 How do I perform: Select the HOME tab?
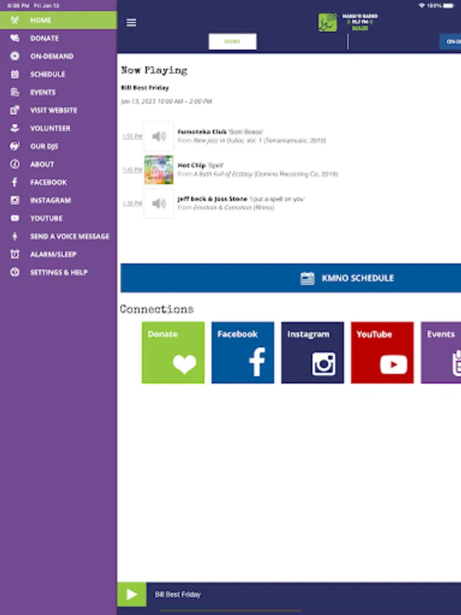click(x=232, y=42)
